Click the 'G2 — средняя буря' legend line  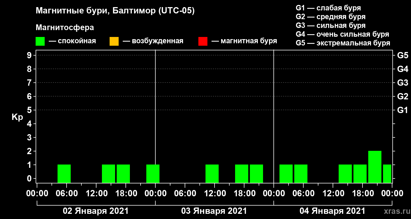330,17
